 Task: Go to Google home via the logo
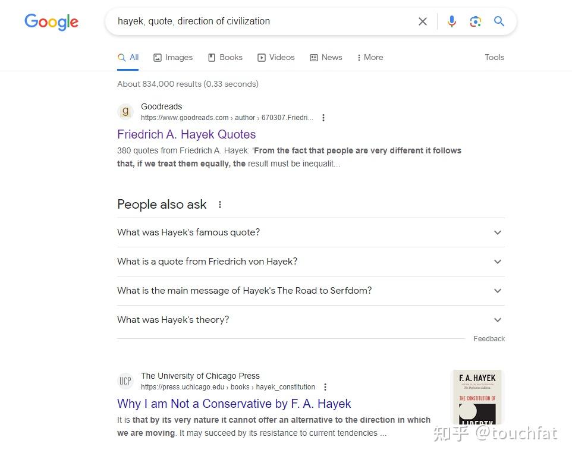pyautogui.click(x=51, y=22)
